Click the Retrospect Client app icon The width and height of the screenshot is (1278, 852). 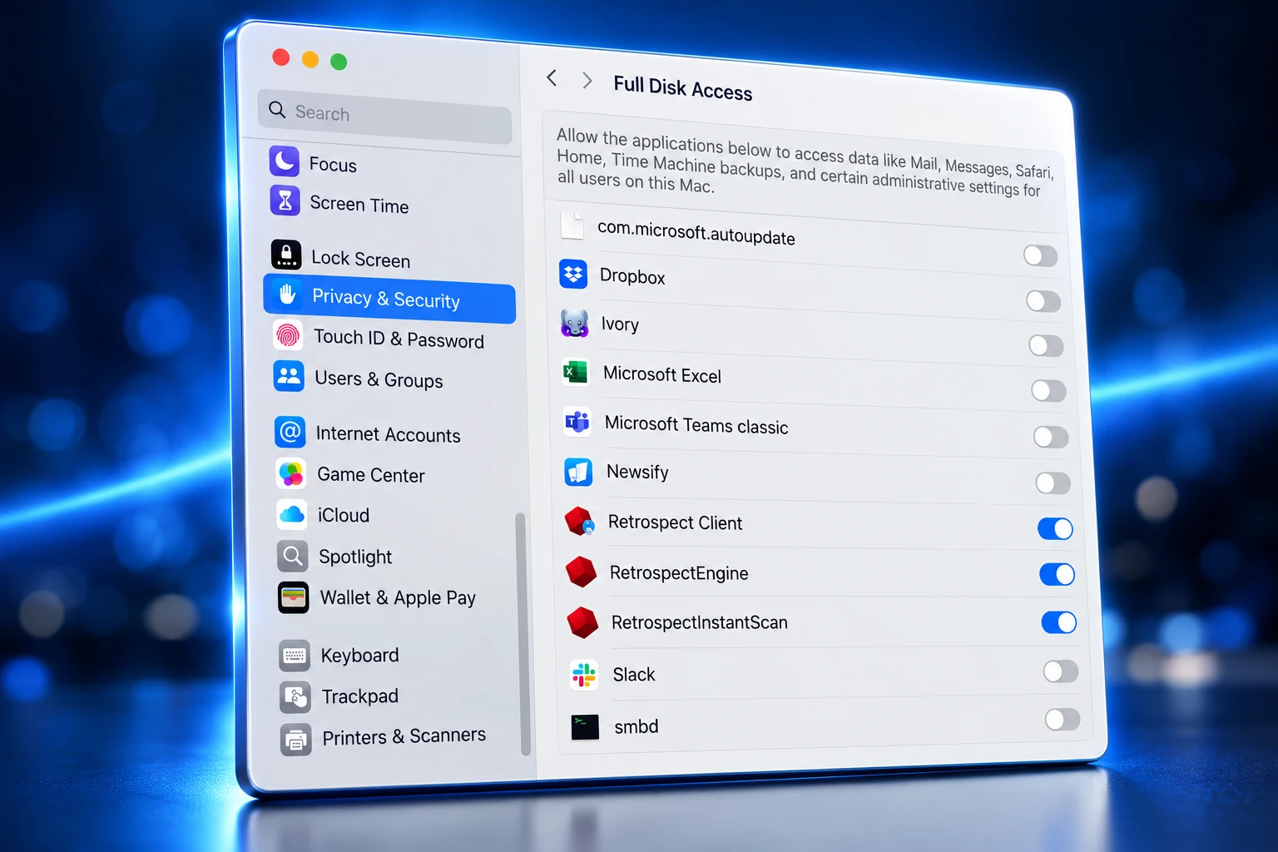[x=580, y=522]
